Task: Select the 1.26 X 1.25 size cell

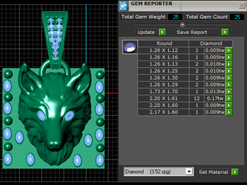Action: pyautogui.click(x=163, y=71)
